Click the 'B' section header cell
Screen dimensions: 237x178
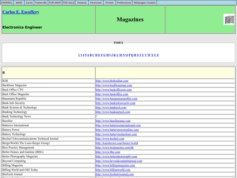[48, 73]
